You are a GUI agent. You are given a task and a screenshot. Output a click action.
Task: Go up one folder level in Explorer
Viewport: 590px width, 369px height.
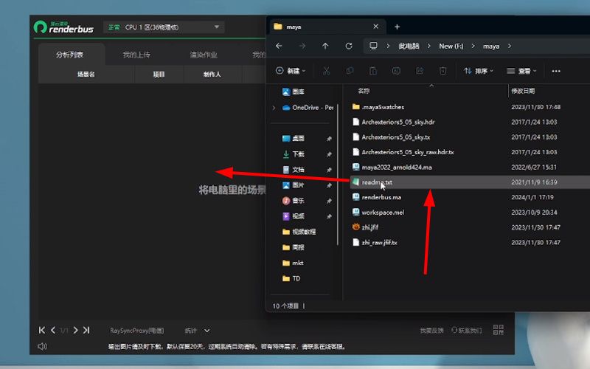325,46
